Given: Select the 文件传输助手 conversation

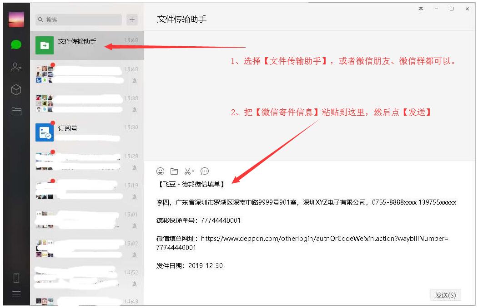Looking at the screenshot, I should 87,45.
